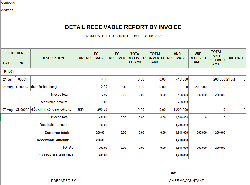Click the CUR column header
The image size is (250, 185).
(80, 58)
